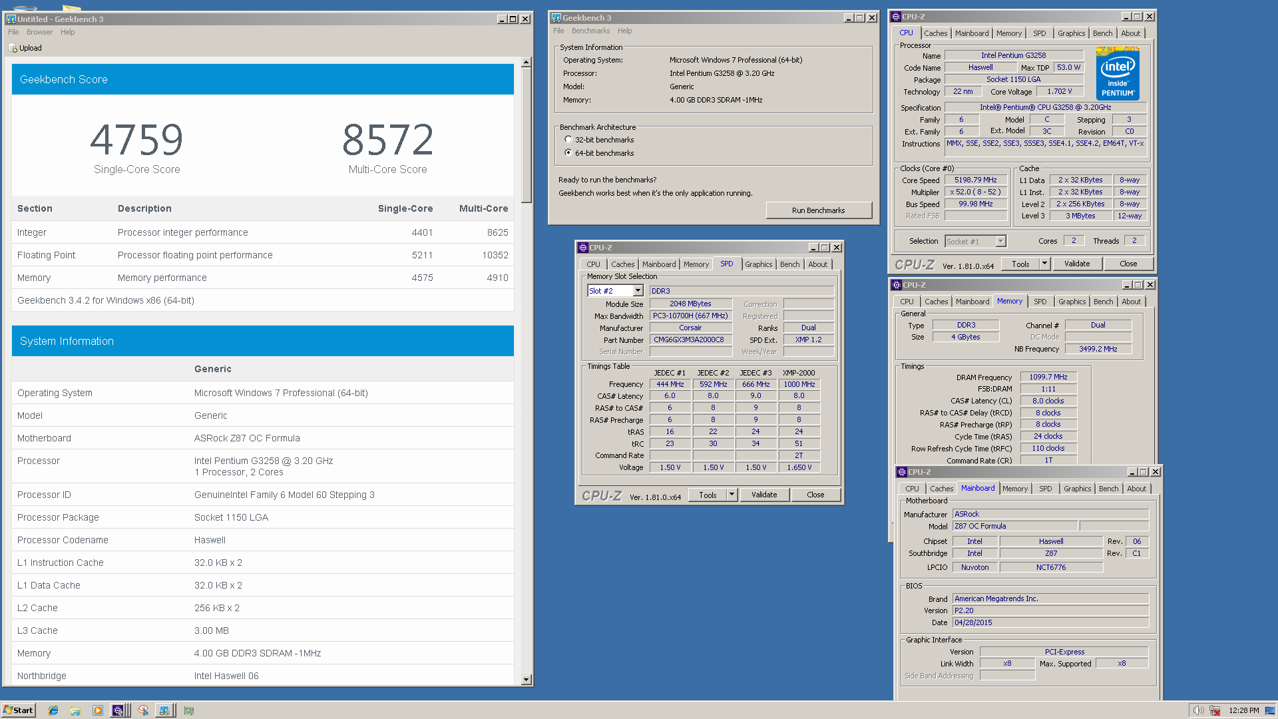This screenshot has width=1278, height=719.
Task: Open the Windows Start menu
Action: tap(19, 710)
